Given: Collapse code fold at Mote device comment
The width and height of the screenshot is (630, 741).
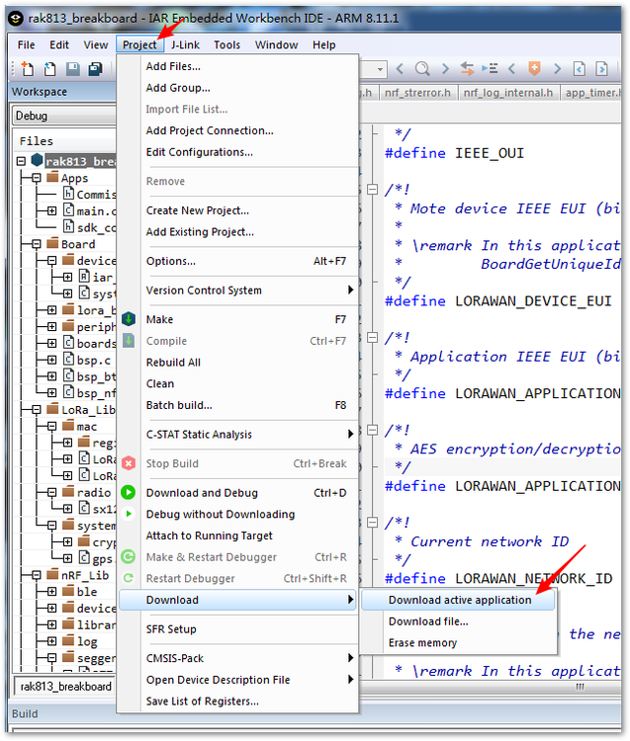Looking at the screenshot, I should (373, 190).
